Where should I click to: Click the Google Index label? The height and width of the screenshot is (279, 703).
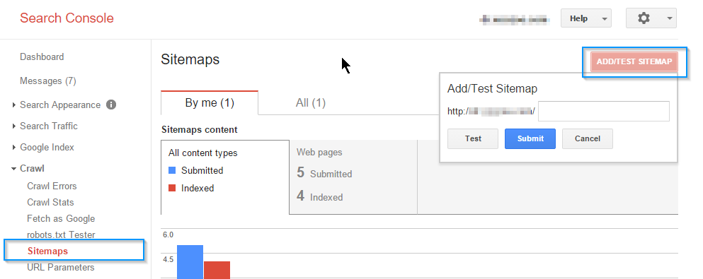coord(47,147)
